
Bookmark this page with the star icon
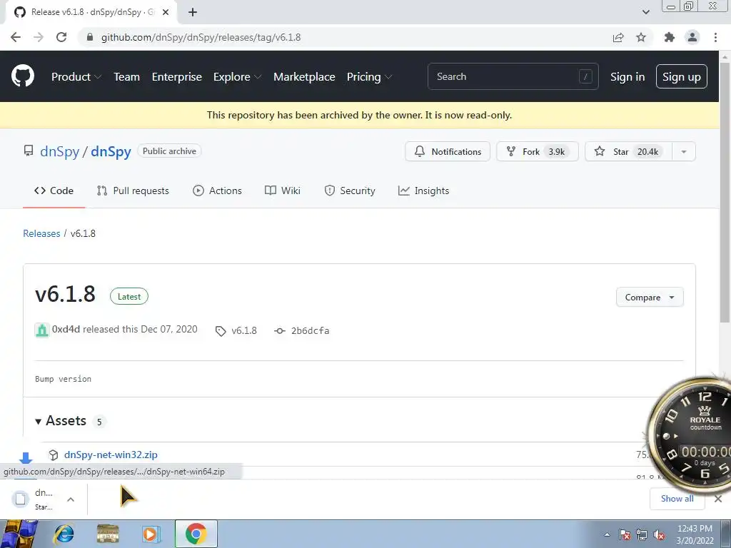pyautogui.click(x=641, y=37)
